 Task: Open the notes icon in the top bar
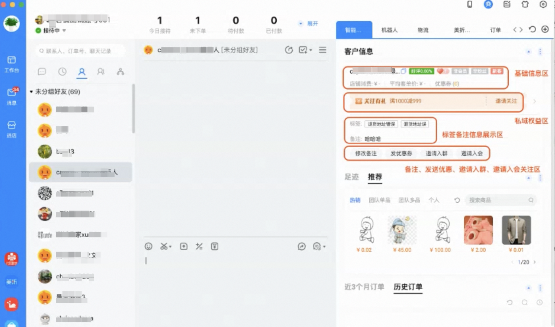(x=507, y=4)
